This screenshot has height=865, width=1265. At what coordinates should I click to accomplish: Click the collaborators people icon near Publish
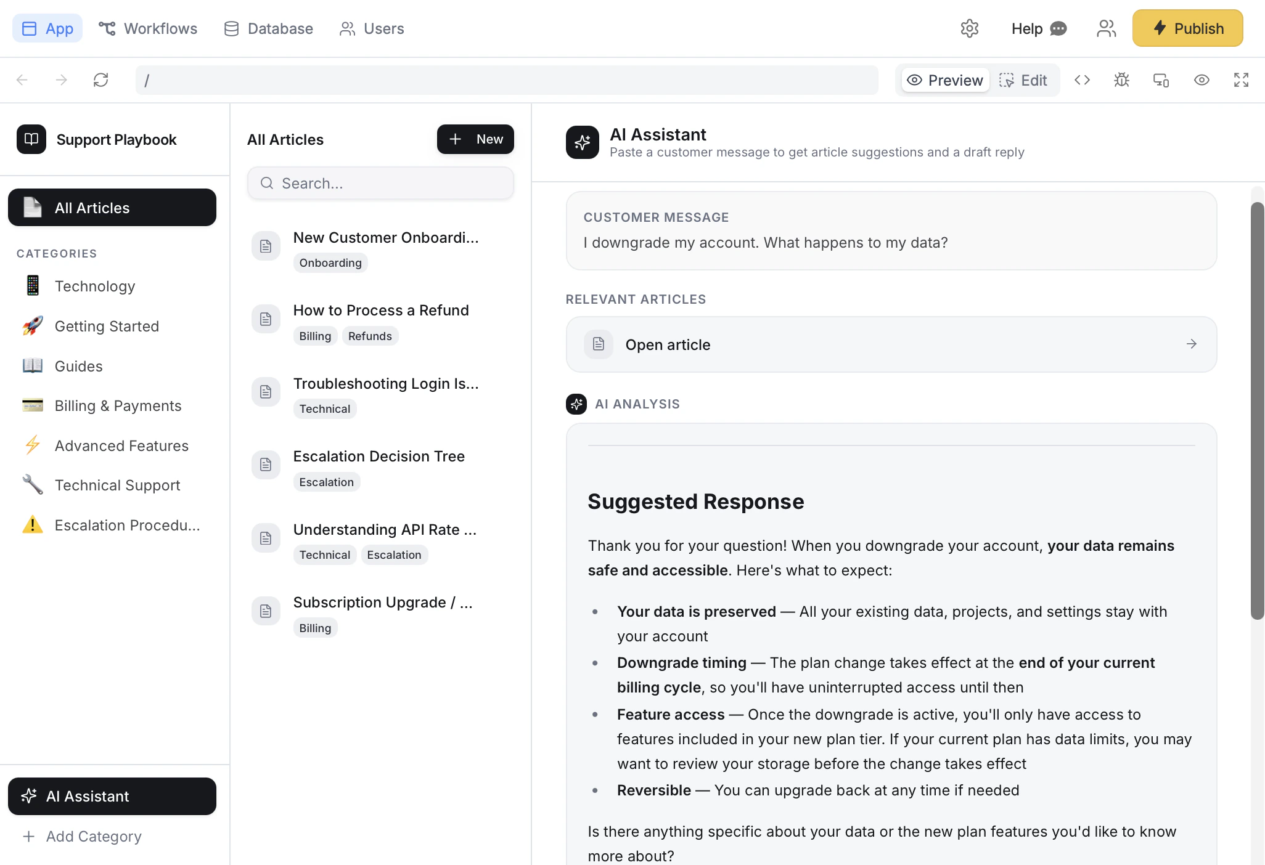pos(1106,28)
